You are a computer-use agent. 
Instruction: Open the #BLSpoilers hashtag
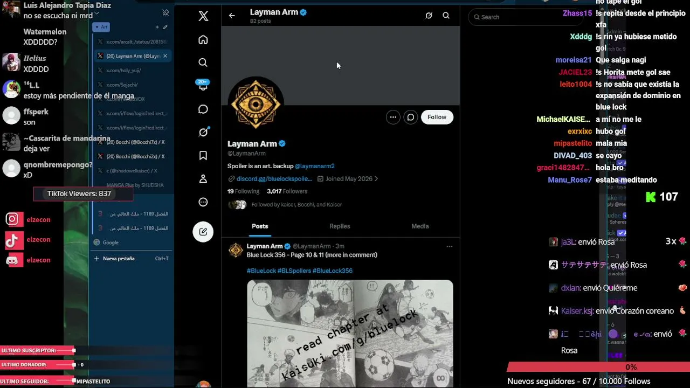(x=294, y=271)
